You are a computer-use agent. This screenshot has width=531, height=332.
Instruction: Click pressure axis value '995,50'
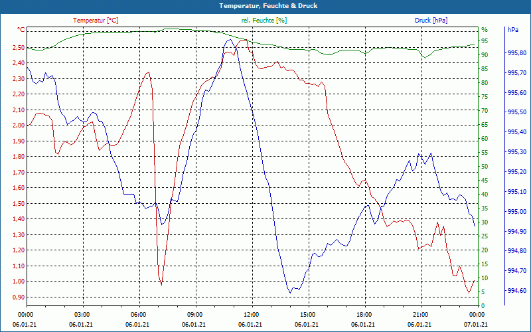pyautogui.click(x=517, y=112)
